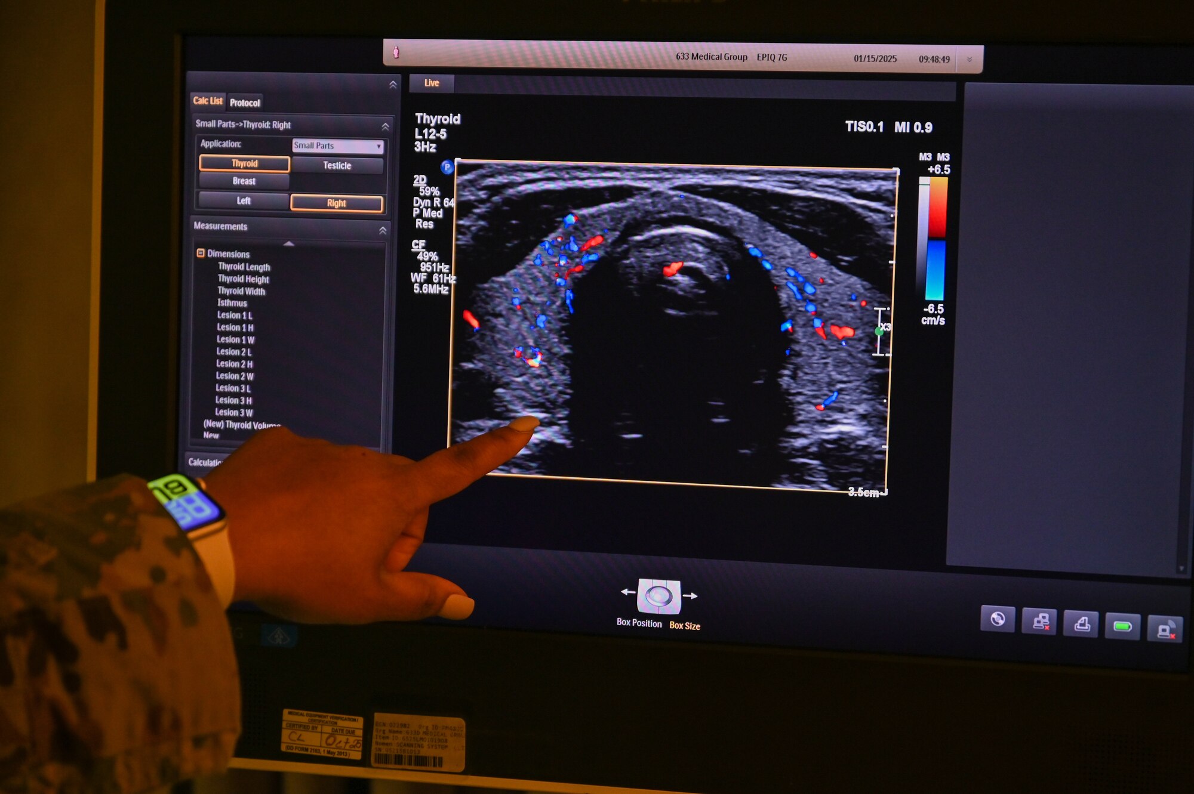
Task: Click the left arrow beside trackball icon
Action: click(628, 592)
